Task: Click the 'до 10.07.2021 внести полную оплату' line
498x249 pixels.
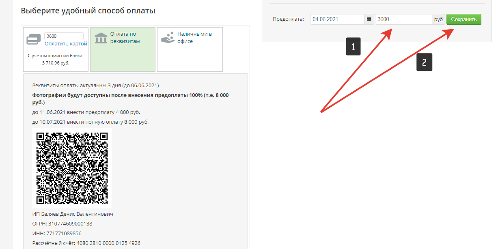Action: tap(90, 122)
